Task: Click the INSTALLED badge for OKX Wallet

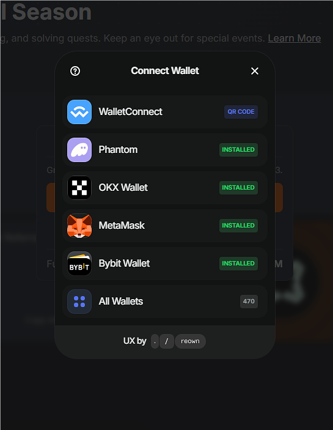Action: 238,188
